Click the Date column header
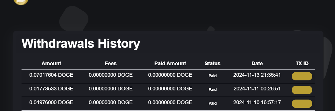 [257, 64]
